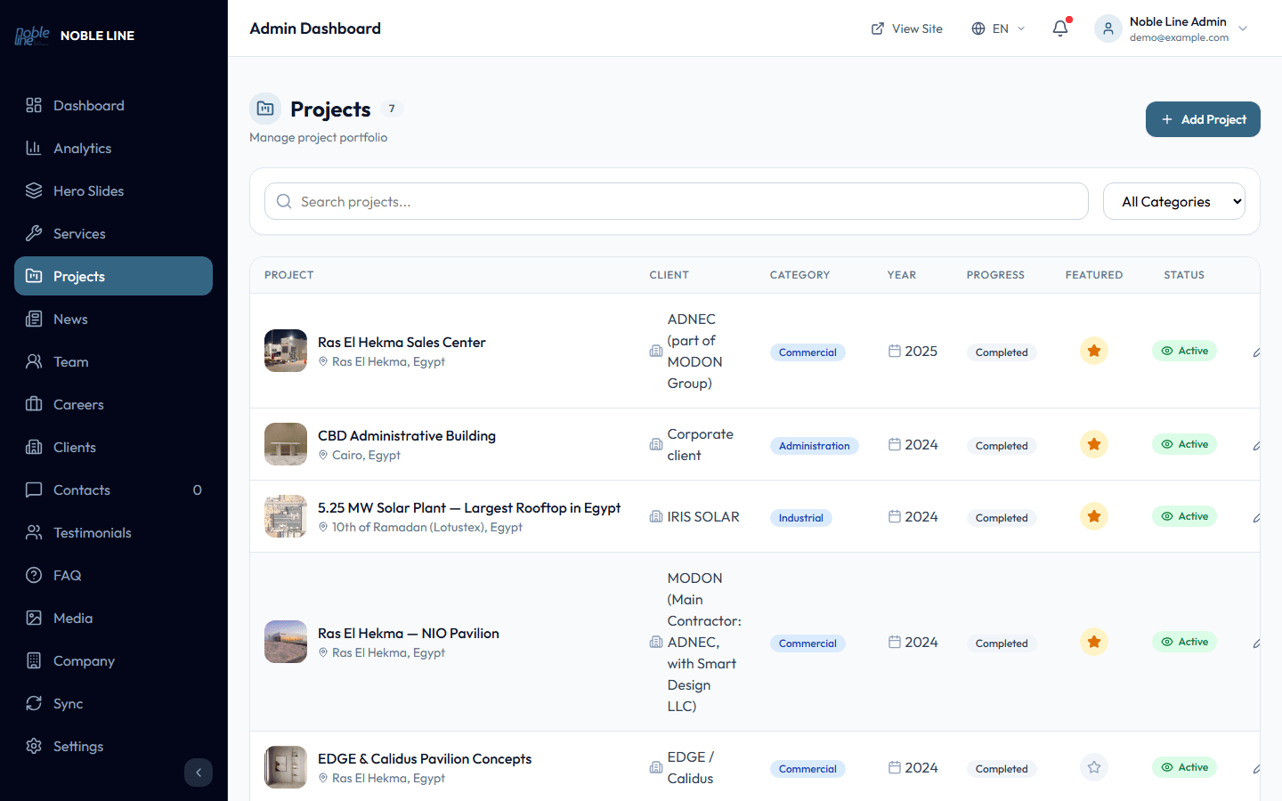
Task: Click the Add Project button
Action: 1203,119
